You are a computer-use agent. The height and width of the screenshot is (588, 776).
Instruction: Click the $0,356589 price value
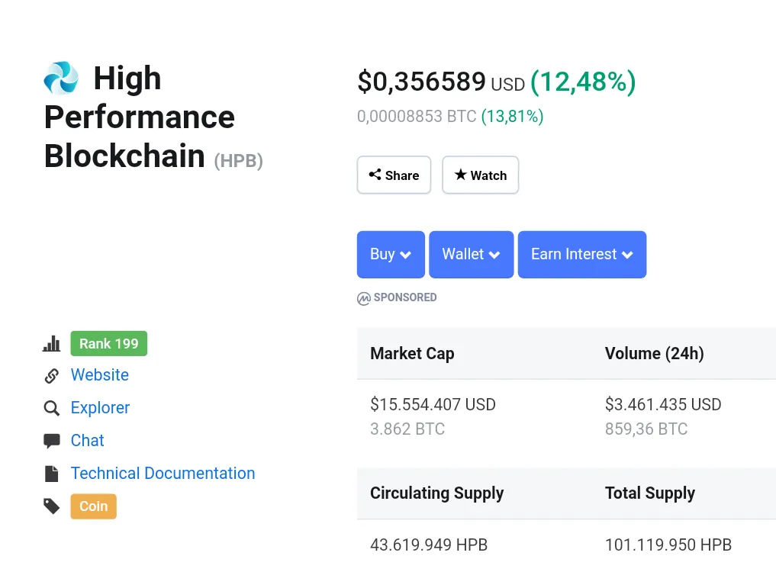(422, 81)
